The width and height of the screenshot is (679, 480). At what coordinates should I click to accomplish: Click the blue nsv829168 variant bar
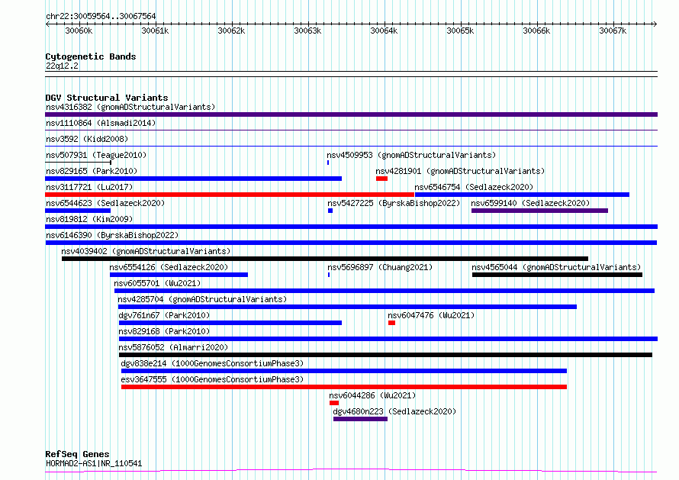tap(388, 339)
